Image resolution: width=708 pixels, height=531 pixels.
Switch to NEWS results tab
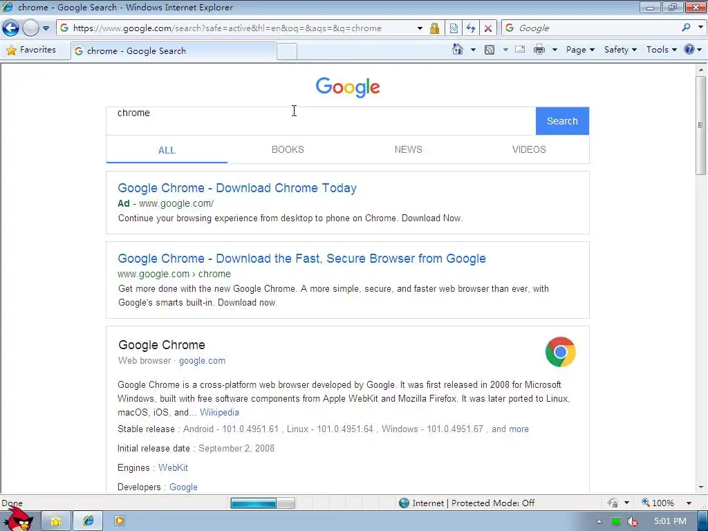(408, 149)
